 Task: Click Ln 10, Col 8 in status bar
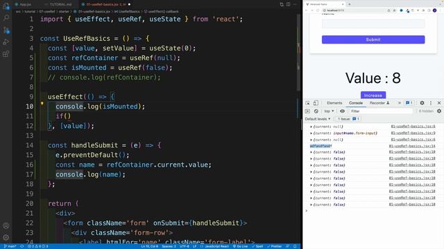[x=150, y=246]
